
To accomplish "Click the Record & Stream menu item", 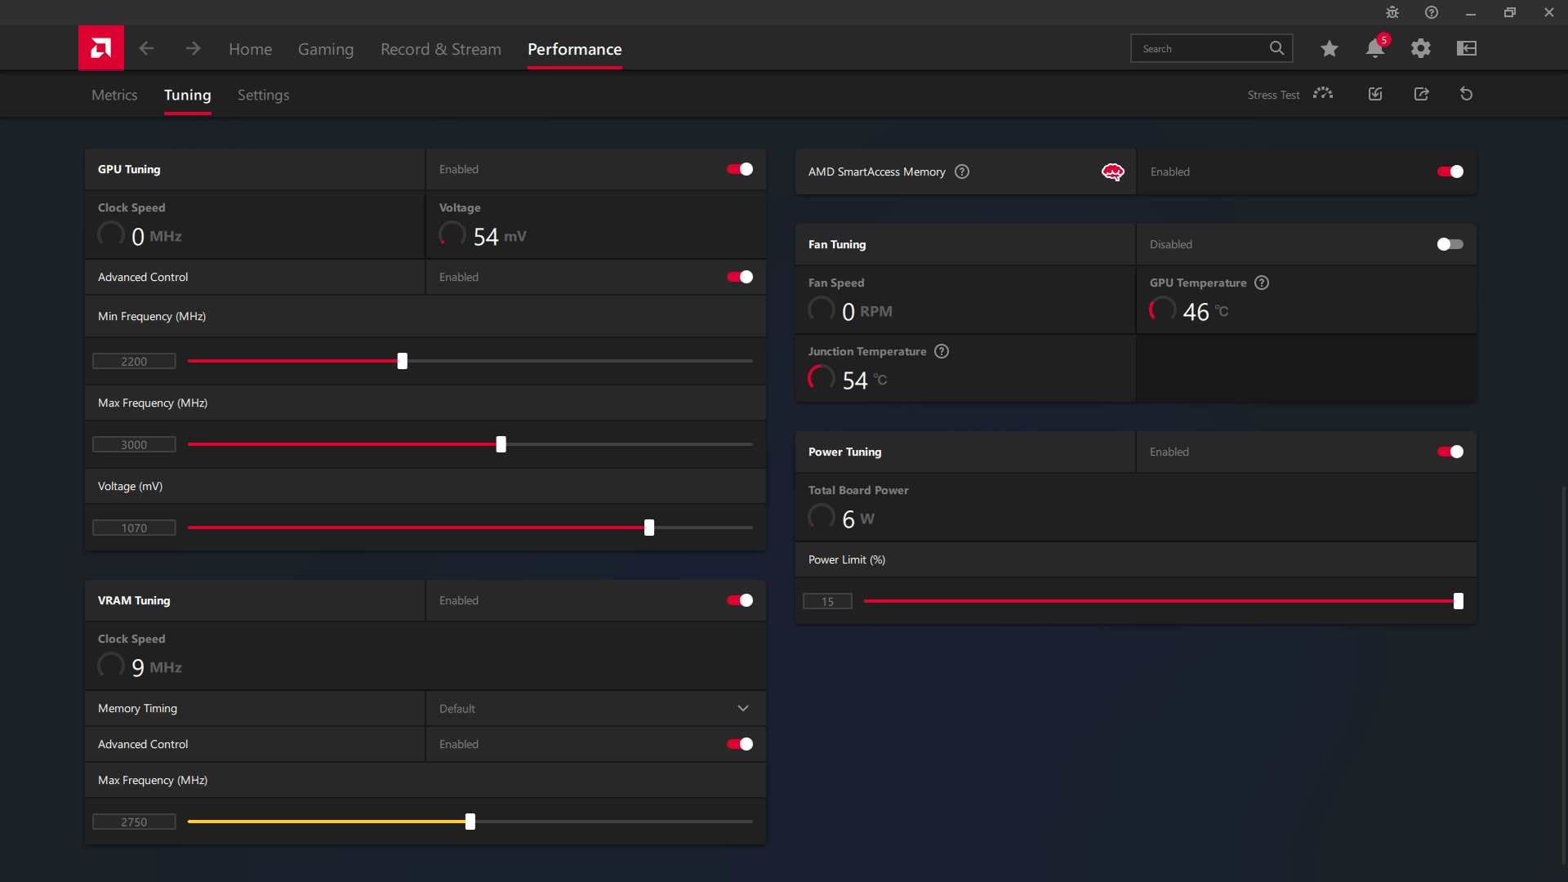I will click(439, 48).
